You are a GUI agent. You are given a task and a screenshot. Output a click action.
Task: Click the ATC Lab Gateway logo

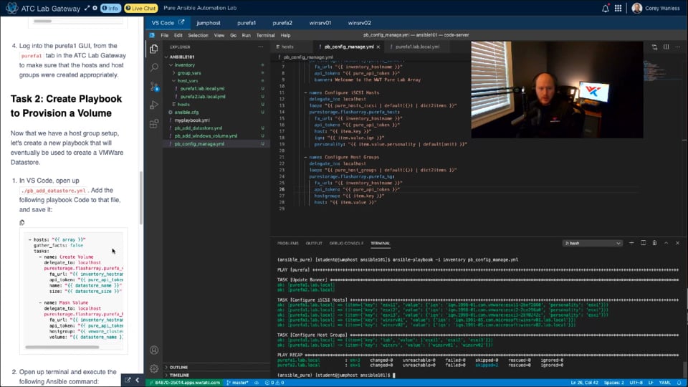pyautogui.click(x=12, y=8)
